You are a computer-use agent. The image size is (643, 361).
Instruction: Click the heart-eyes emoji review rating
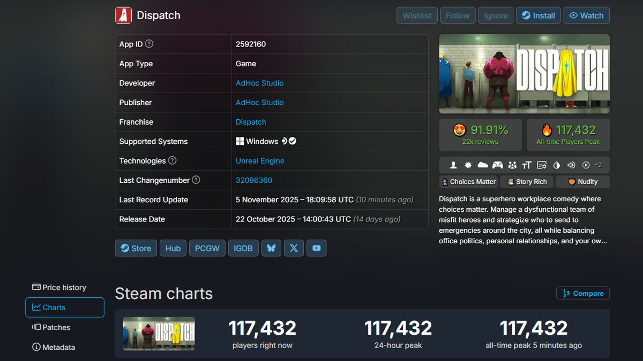(459, 130)
